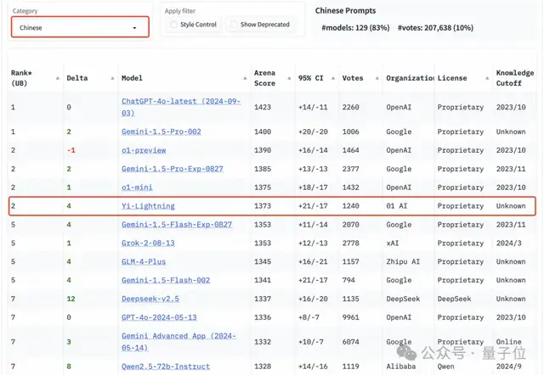The image size is (544, 375).
Task: Sort table by Arena Score column
Action: click(264, 78)
